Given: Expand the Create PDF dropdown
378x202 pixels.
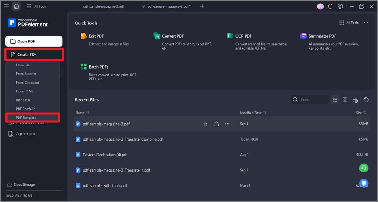Looking at the screenshot, I should click(34, 55).
